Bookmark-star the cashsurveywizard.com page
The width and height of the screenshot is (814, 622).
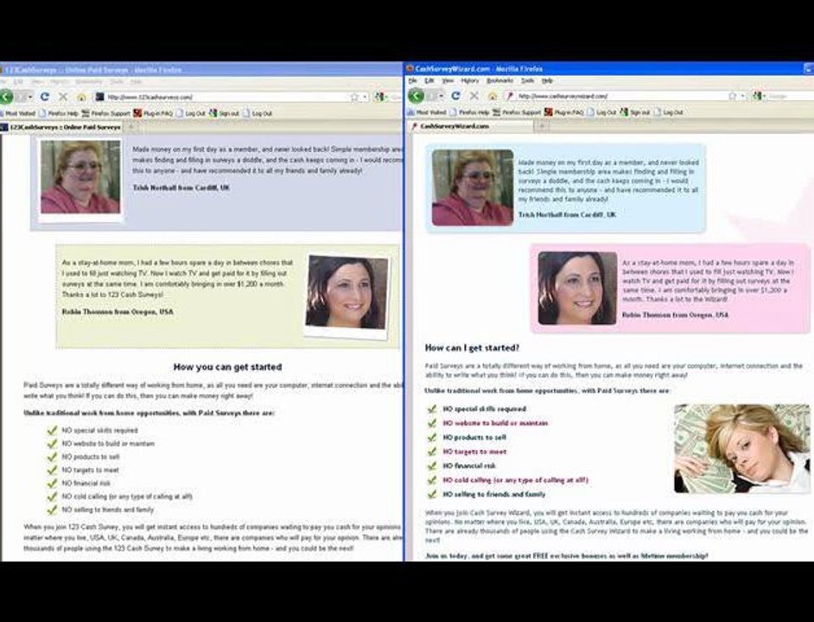pos(733,96)
